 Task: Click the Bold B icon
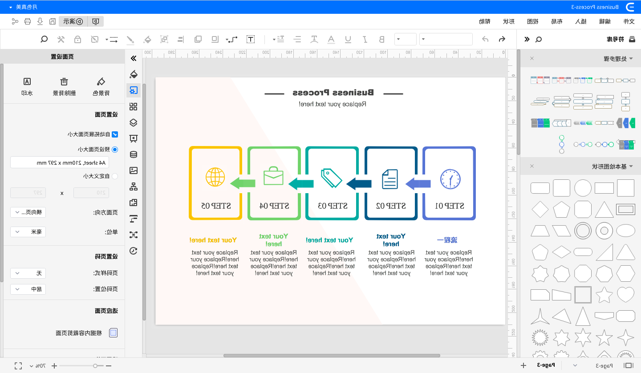381,39
